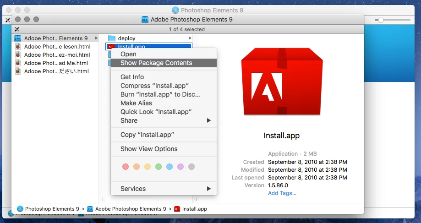This screenshot has height=223, width=421.
Task: Click the icon size slider knob in back window
Action: (381, 20)
